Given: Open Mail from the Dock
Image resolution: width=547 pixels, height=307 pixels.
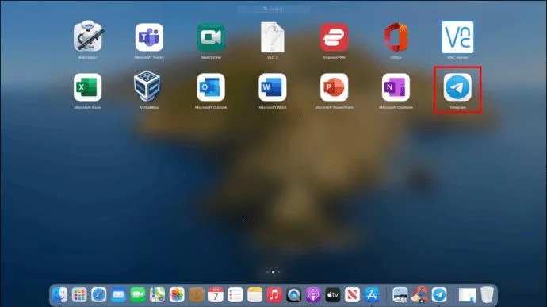Looking at the screenshot, I should pyautogui.click(x=118, y=295).
